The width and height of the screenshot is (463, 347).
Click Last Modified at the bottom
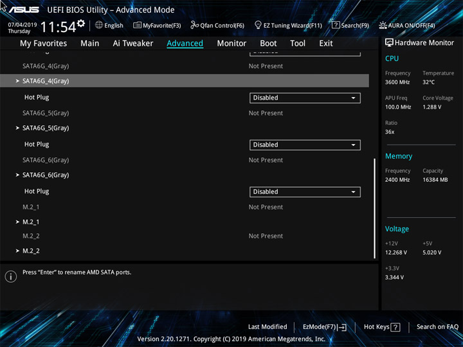tap(268, 326)
